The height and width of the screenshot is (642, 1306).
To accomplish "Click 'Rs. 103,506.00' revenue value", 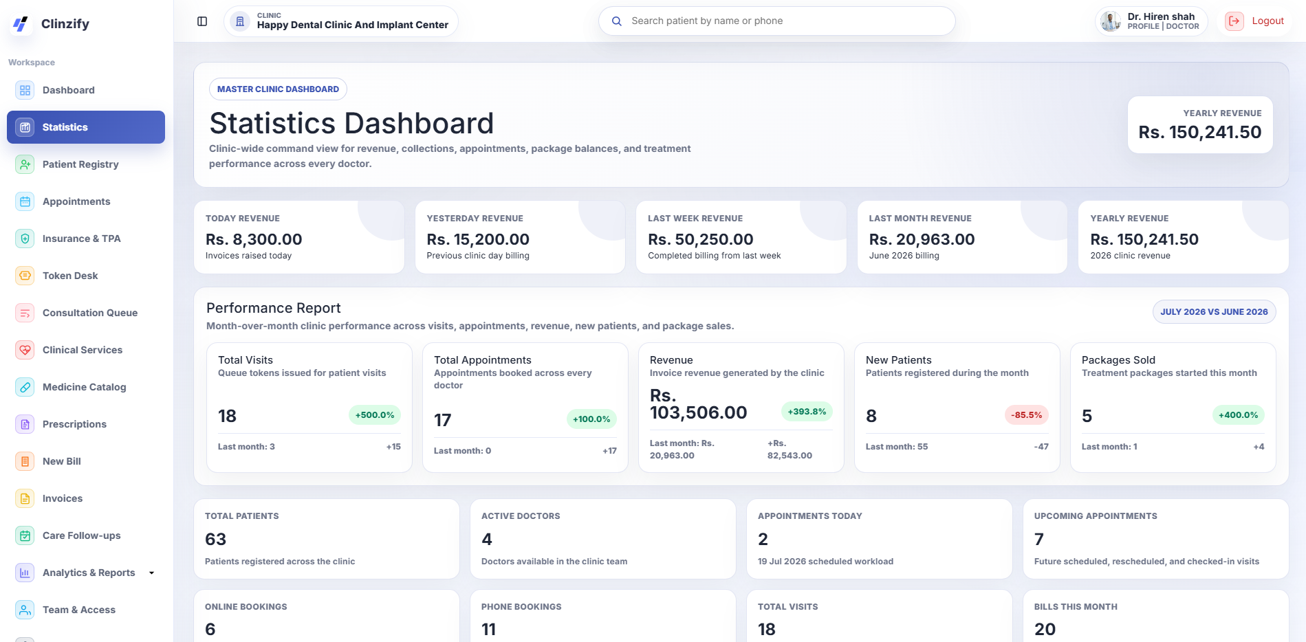I will [698, 404].
